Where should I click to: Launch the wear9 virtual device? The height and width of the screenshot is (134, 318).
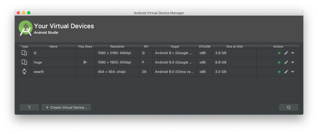click(279, 72)
